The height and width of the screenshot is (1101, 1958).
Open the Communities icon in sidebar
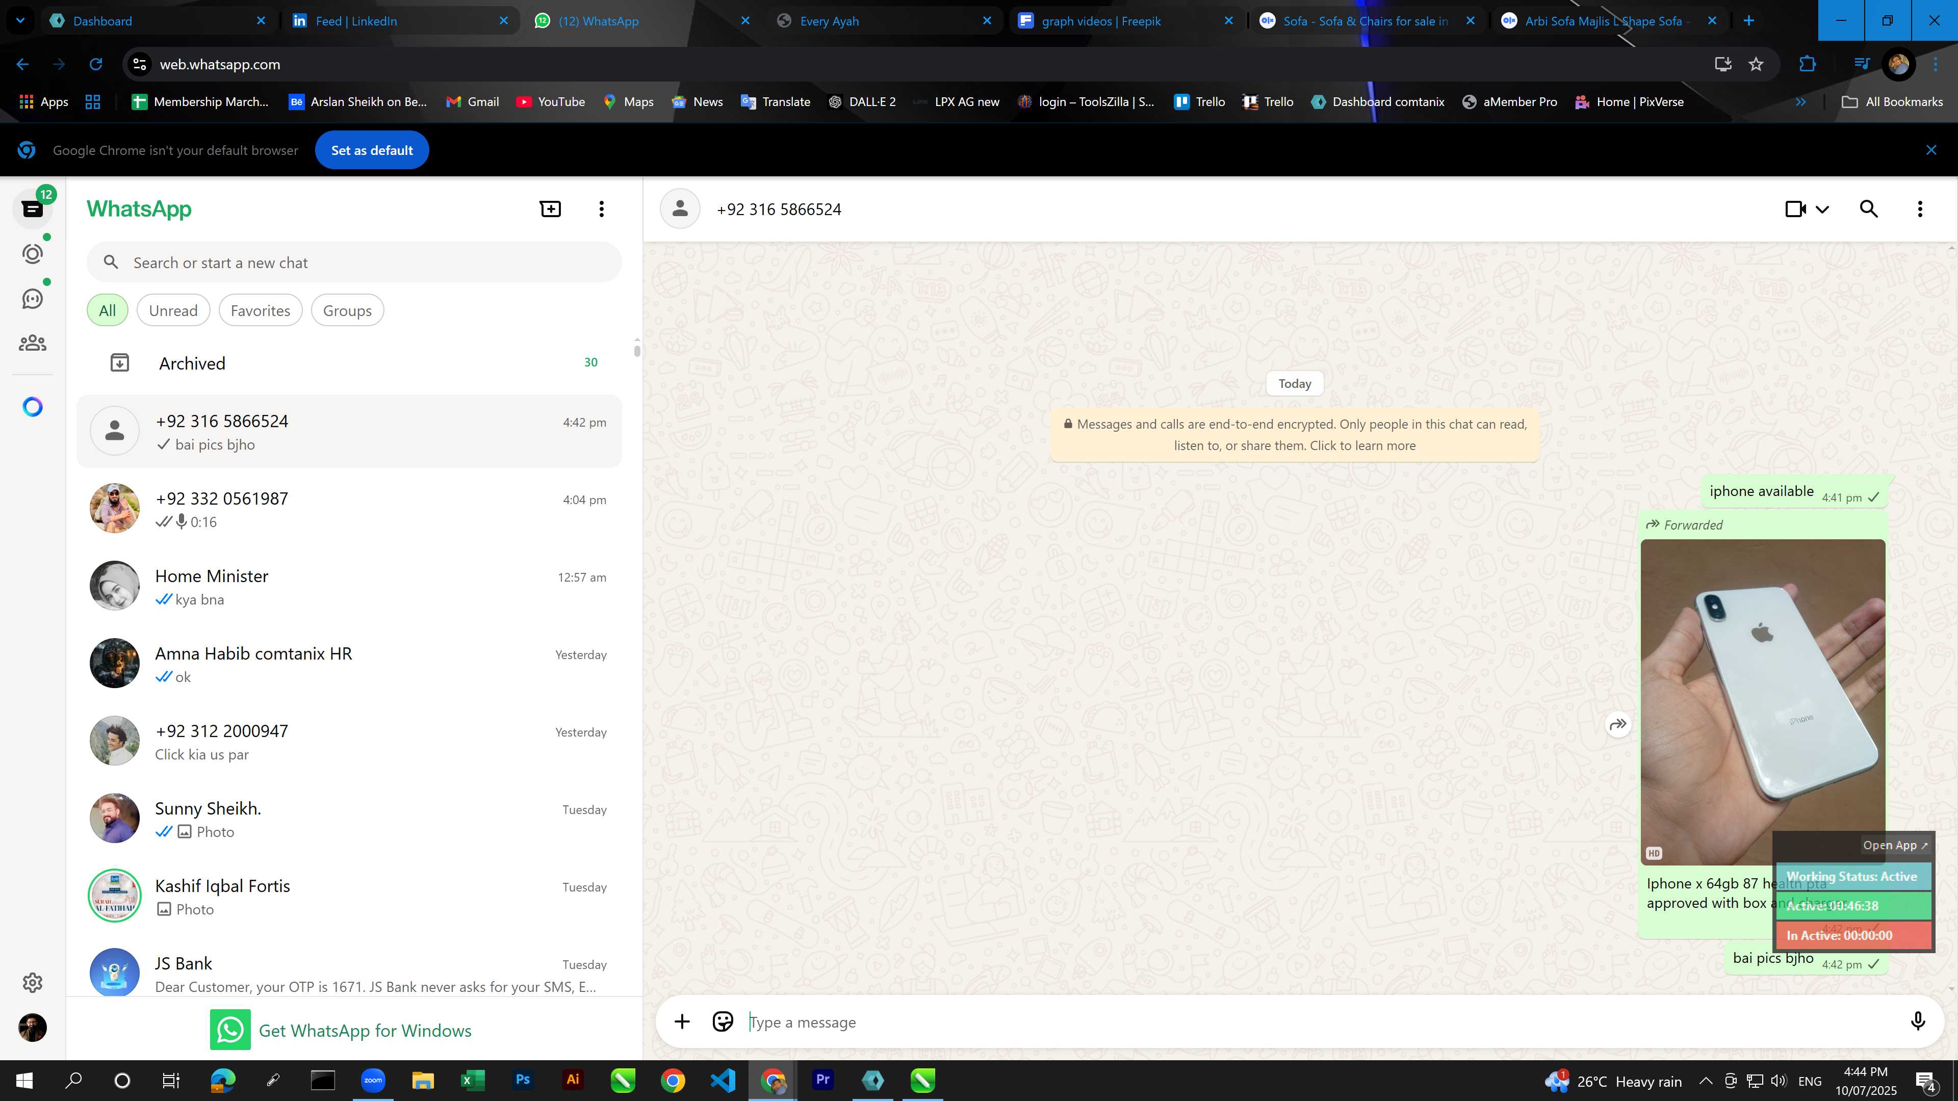click(33, 344)
